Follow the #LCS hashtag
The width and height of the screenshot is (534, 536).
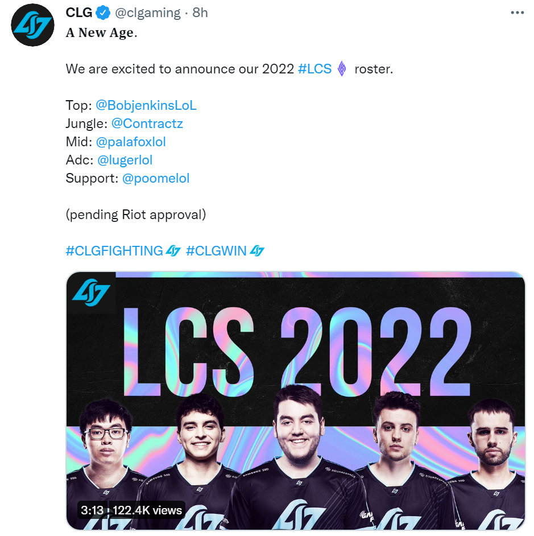314,69
